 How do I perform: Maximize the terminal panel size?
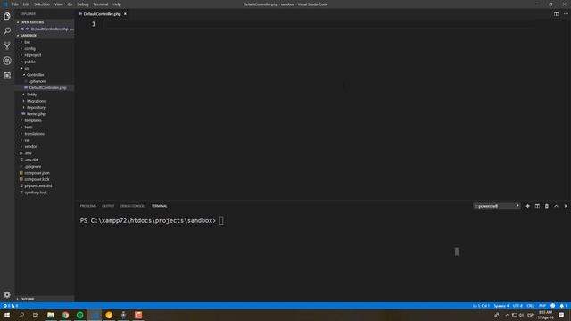click(556, 206)
